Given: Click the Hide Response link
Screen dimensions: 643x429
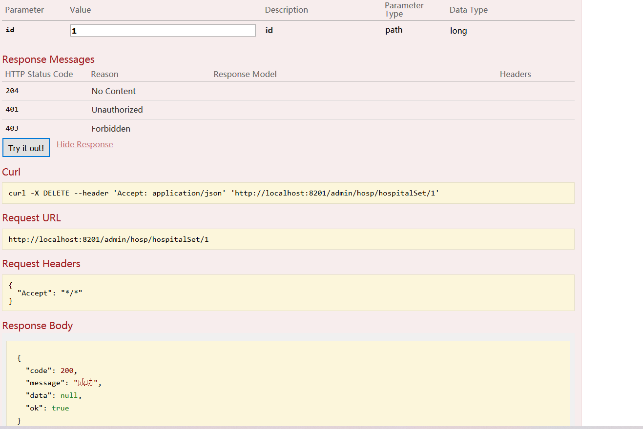Looking at the screenshot, I should [85, 144].
